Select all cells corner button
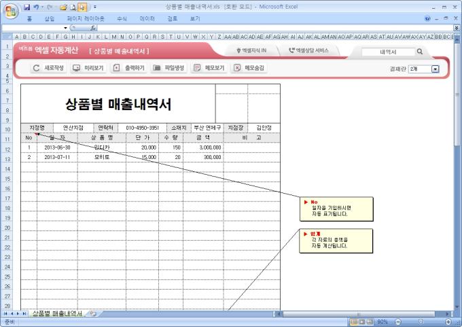This screenshot has width=462, height=327. coord(7,37)
